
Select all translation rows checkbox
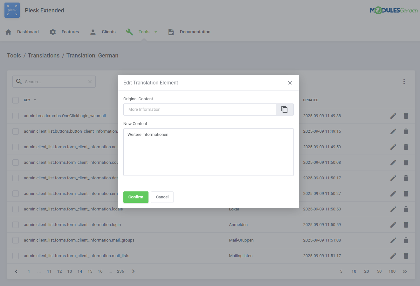point(15,100)
